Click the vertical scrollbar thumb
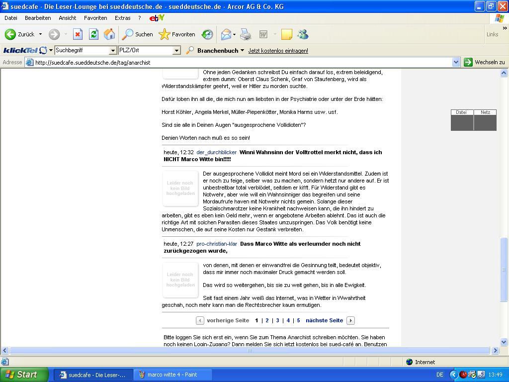The image size is (509, 382). (504, 270)
